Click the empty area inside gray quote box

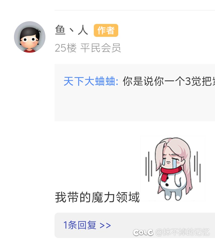135,105
